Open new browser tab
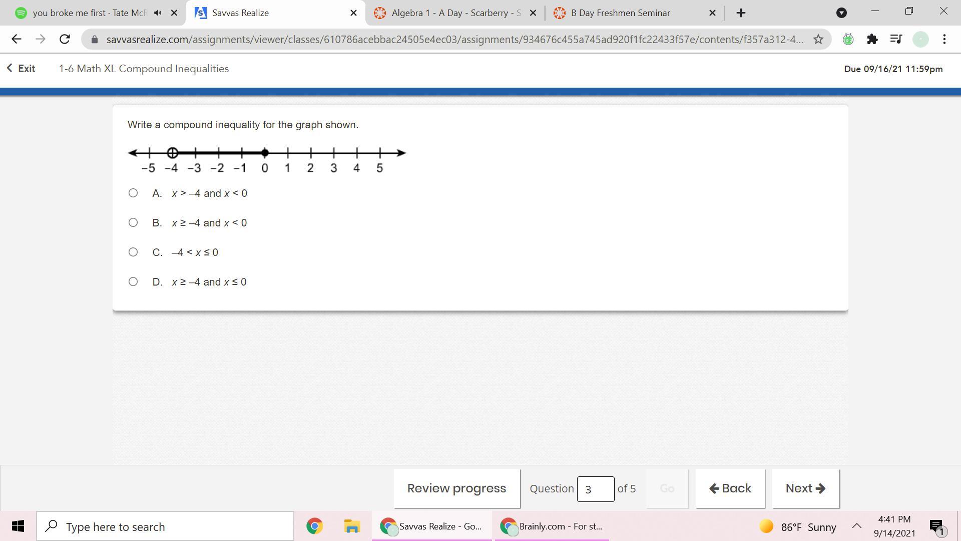Screen dimensions: 961x541 click(x=741, y=13)
